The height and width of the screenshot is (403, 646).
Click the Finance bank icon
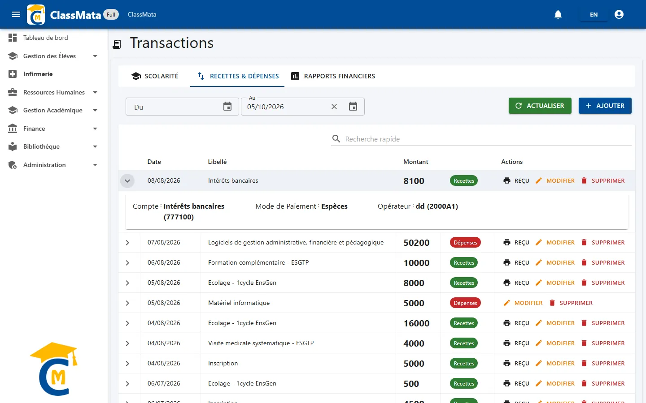tap(13, 129)
